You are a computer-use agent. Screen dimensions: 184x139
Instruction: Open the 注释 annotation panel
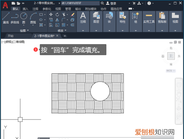point(83,22)
